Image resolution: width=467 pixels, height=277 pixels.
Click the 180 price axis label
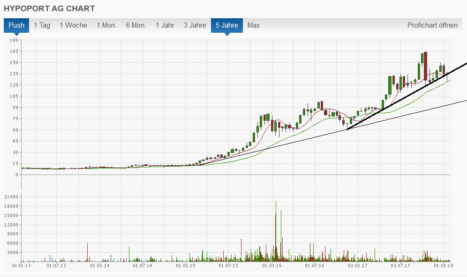[14, 40]
